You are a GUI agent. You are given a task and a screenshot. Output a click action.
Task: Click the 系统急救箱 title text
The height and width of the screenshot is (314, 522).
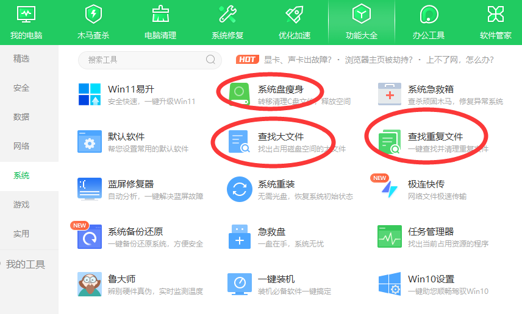tap(431, 89)
